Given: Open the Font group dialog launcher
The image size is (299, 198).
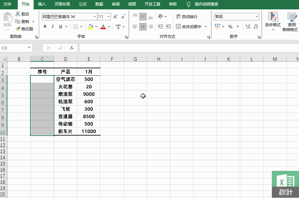Looking at the screenshot, I should pos(126,37).
